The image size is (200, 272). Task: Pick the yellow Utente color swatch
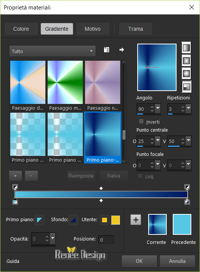tap(115, 220)
